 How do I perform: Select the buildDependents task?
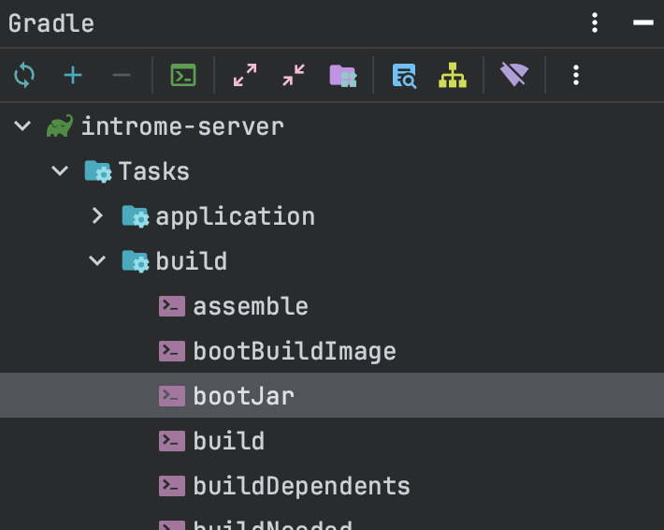coord(301,486)
